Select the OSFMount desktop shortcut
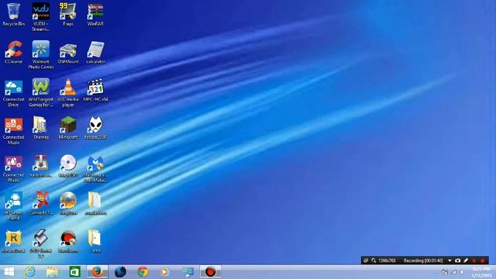496x279 pixels. (x=68, y=53)
